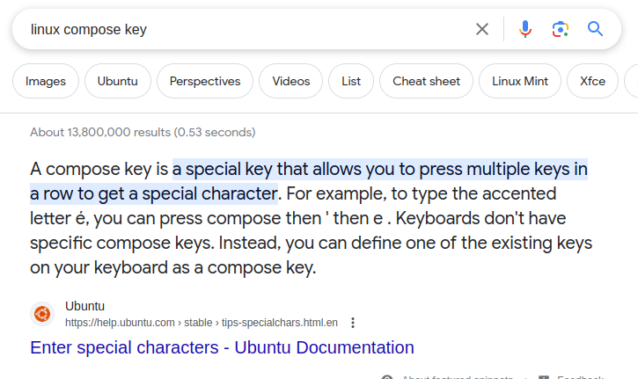The image size is (638, 379).
Task: Select the List filter chip
Action: tap(351, 81)
